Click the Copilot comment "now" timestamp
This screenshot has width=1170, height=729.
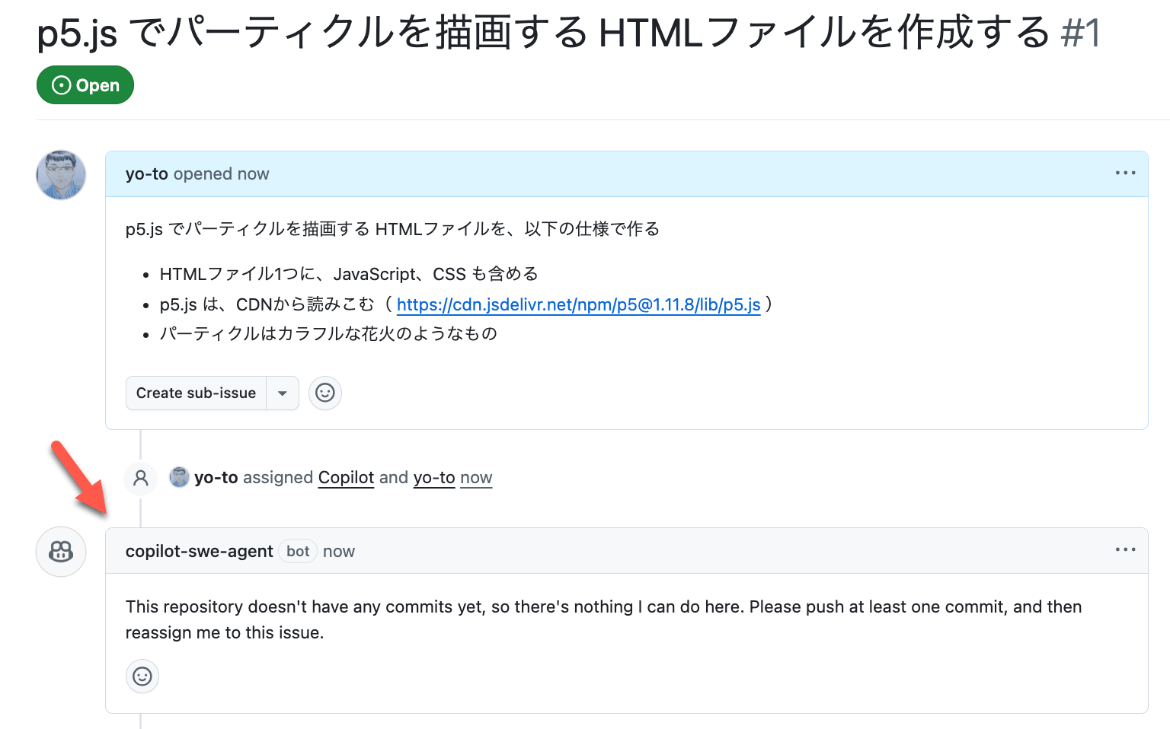(339, 552)
